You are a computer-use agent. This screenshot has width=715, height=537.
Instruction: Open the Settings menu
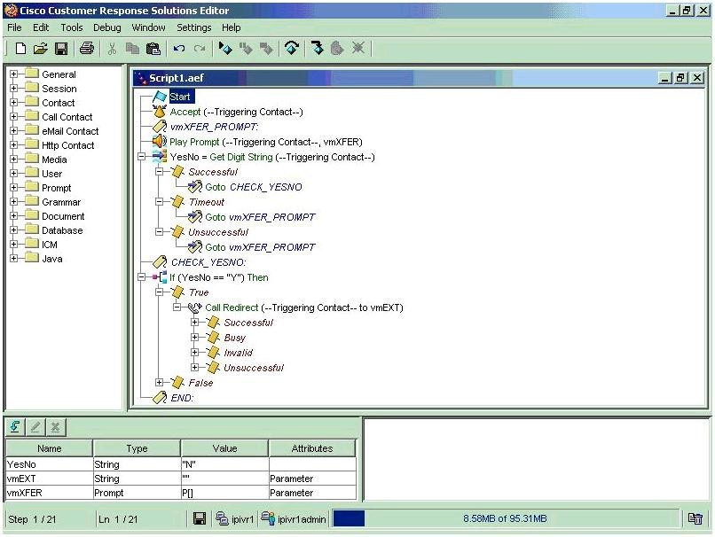193,27
